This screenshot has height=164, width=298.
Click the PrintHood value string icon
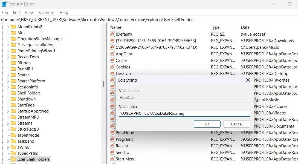tap(112, 133)
